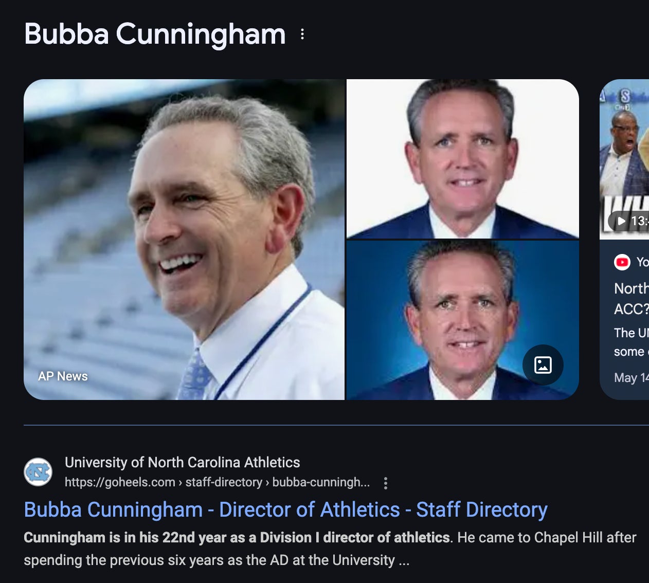Screen dimensions: 649x583
Task: Click the YouTube icon in the video card
Action: coord(622,262)
